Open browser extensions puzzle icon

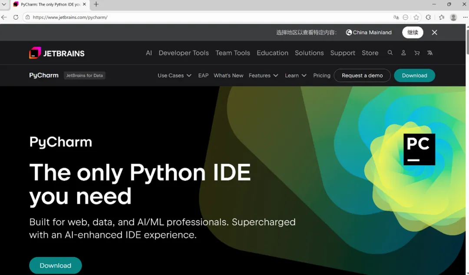tap(428, 17)
